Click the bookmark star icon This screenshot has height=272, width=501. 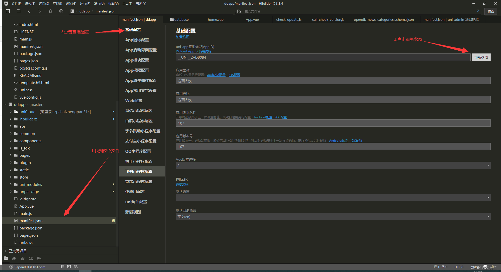coord(50,11)
